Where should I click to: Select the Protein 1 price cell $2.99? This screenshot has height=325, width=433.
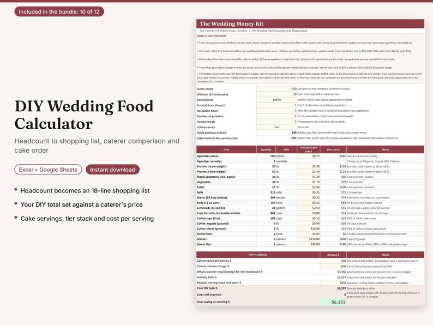pyautogui.click(x=309, y=166)
